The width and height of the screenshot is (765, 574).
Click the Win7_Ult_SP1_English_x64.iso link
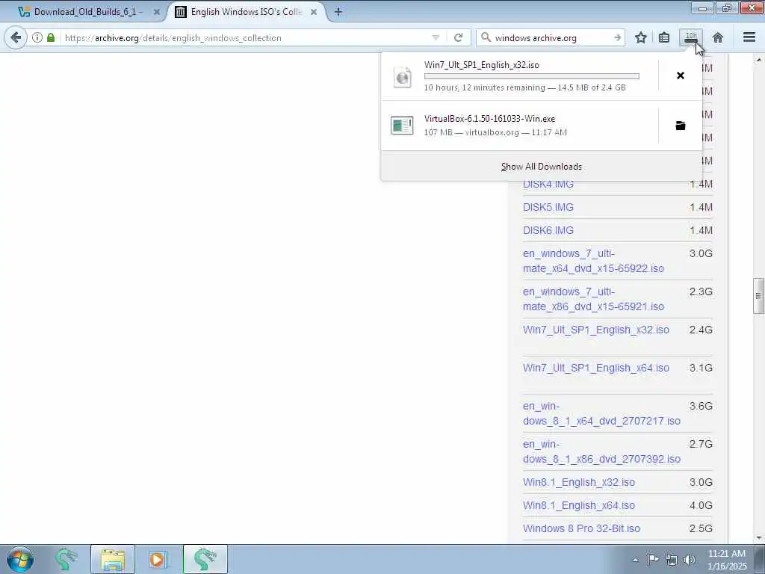595,368
